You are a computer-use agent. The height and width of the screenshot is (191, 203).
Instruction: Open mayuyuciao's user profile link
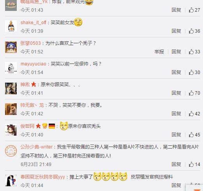pyautogui.click(x=34, y=64)
